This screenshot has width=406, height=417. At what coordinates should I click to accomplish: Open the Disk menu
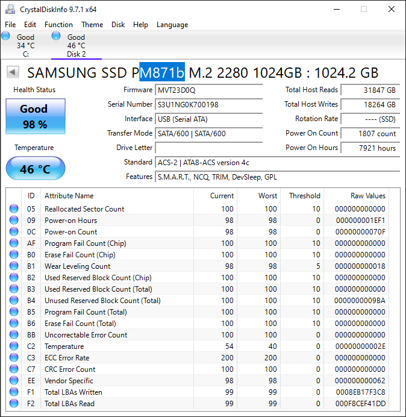pyautogui.click(x=118, y=25)
